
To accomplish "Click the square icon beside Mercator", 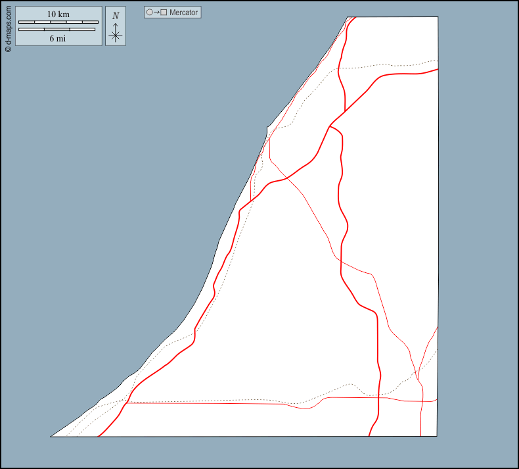I will click(164, 12).
